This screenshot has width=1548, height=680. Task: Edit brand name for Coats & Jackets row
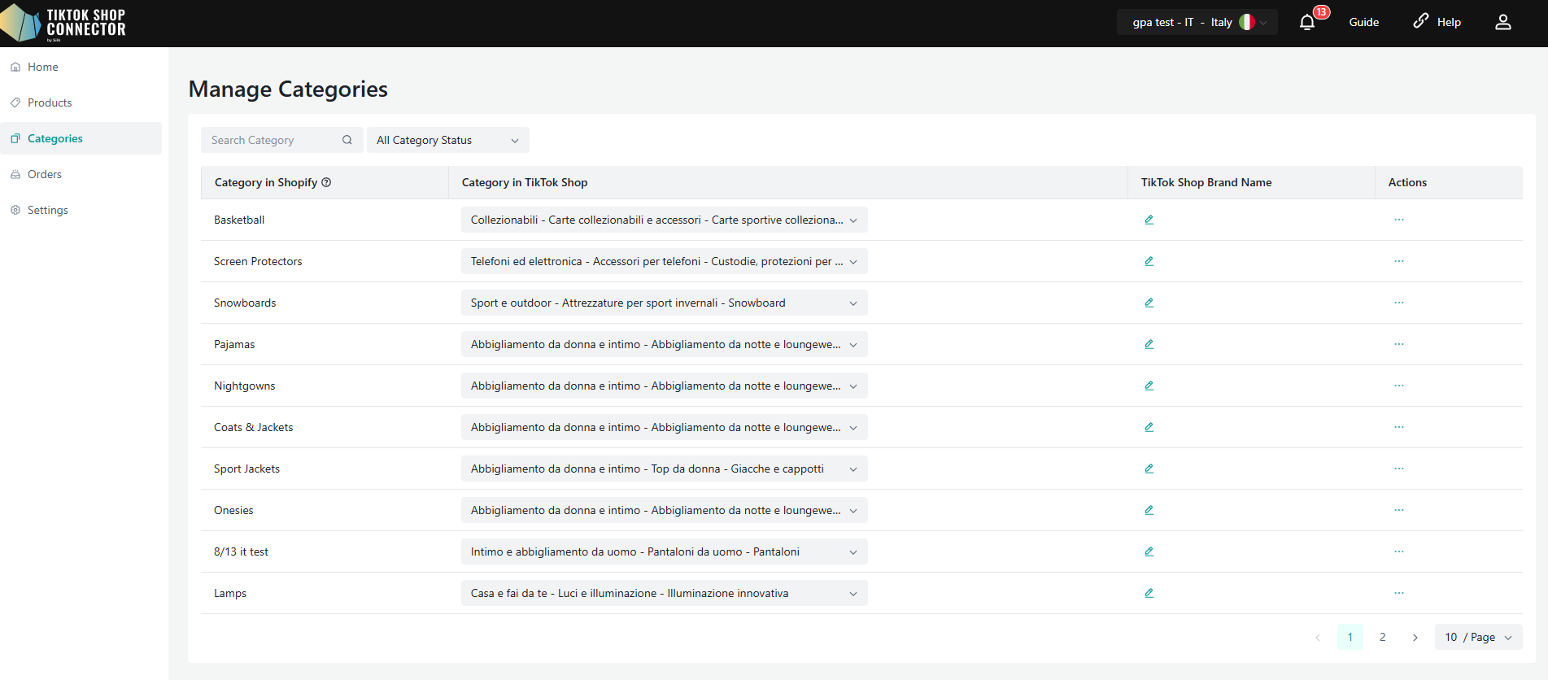click(1149, 427)
